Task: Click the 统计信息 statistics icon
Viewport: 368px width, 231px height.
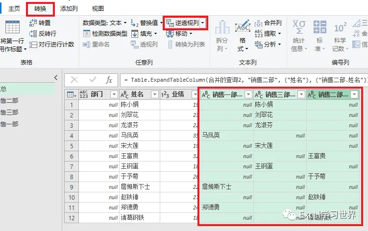Action: pyautogui.click(x=299, y=27)
